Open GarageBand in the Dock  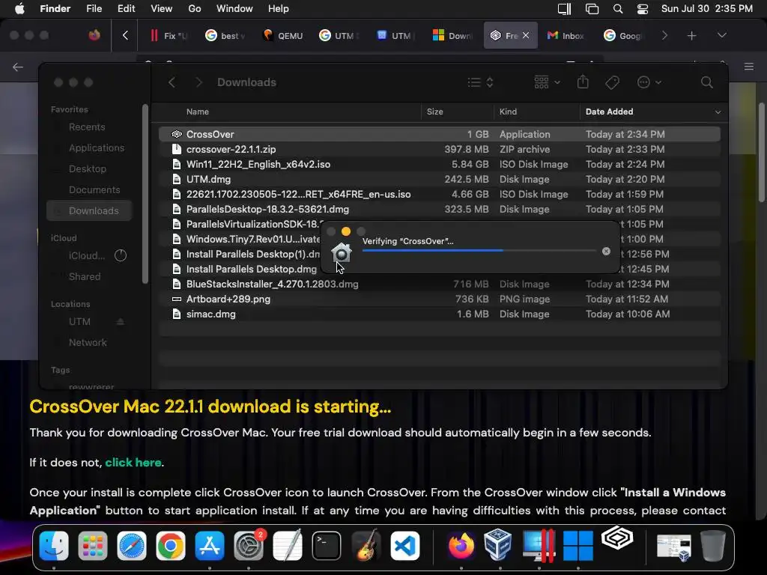point(366,546)
